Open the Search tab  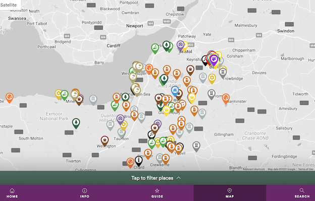click(302, 193)
